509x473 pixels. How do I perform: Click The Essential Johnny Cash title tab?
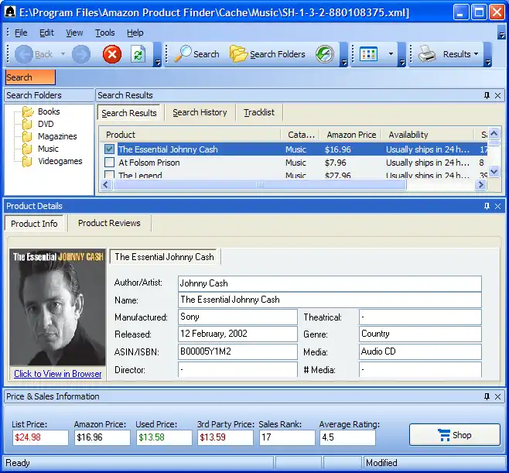coord(164,257)
